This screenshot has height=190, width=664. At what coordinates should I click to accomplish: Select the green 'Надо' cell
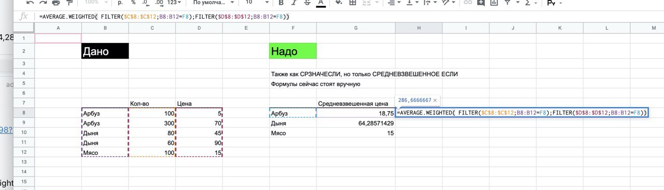tap(293, 51)
